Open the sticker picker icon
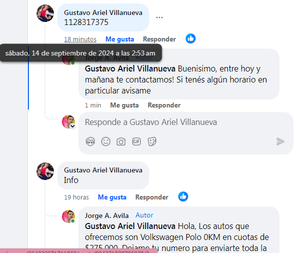Viewport: 296px width, 253px height. click(x=152, y=141)
